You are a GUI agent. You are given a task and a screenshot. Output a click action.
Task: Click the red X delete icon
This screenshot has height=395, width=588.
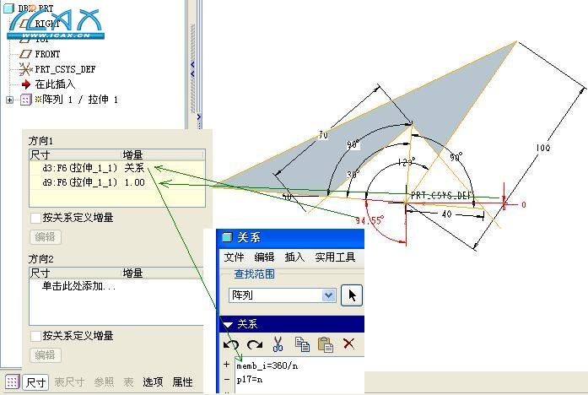(348, 344)
